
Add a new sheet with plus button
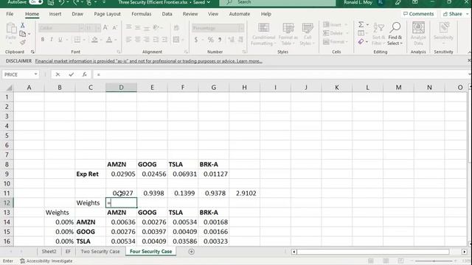click(x=191, y=252)
